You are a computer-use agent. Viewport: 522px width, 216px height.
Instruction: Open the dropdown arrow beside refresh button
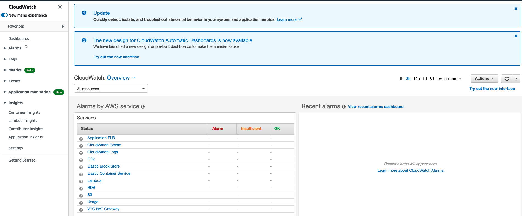[x=517, y=79]
